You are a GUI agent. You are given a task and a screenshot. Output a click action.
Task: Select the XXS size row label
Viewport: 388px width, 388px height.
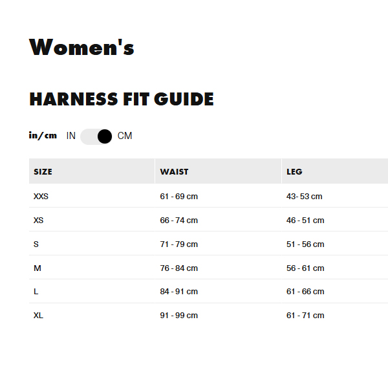41,197
